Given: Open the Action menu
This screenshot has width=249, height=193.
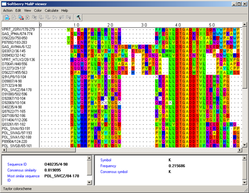Looking at the screenshot, I should 8,10.
